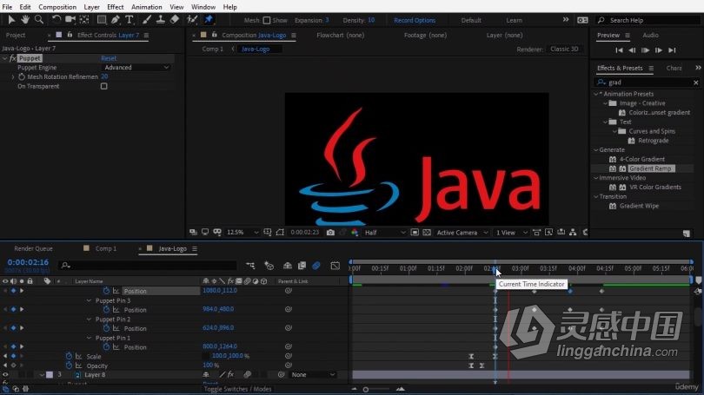Click the timeline zoom slider handle
This screenshot has height=395, width=704.
point(366,389)
